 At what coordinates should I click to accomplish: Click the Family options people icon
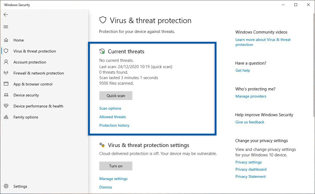(6, 117)
